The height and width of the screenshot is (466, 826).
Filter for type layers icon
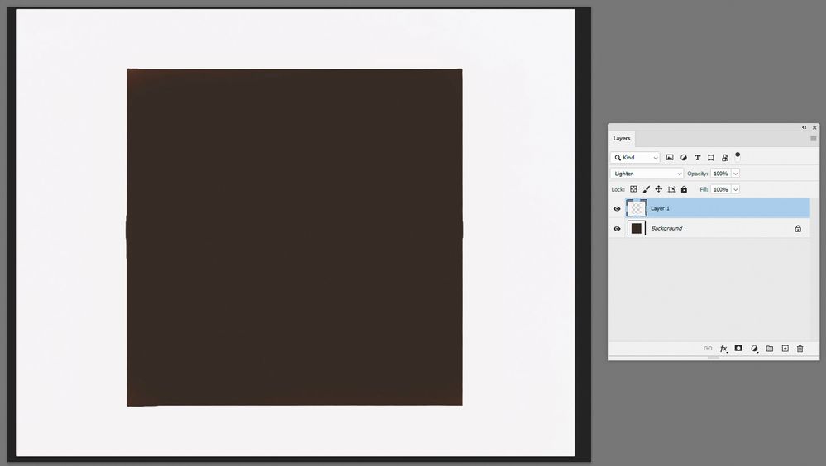tap(698, 158)
